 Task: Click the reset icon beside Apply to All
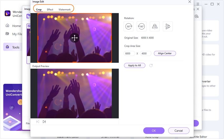click(x=151, y=65)
